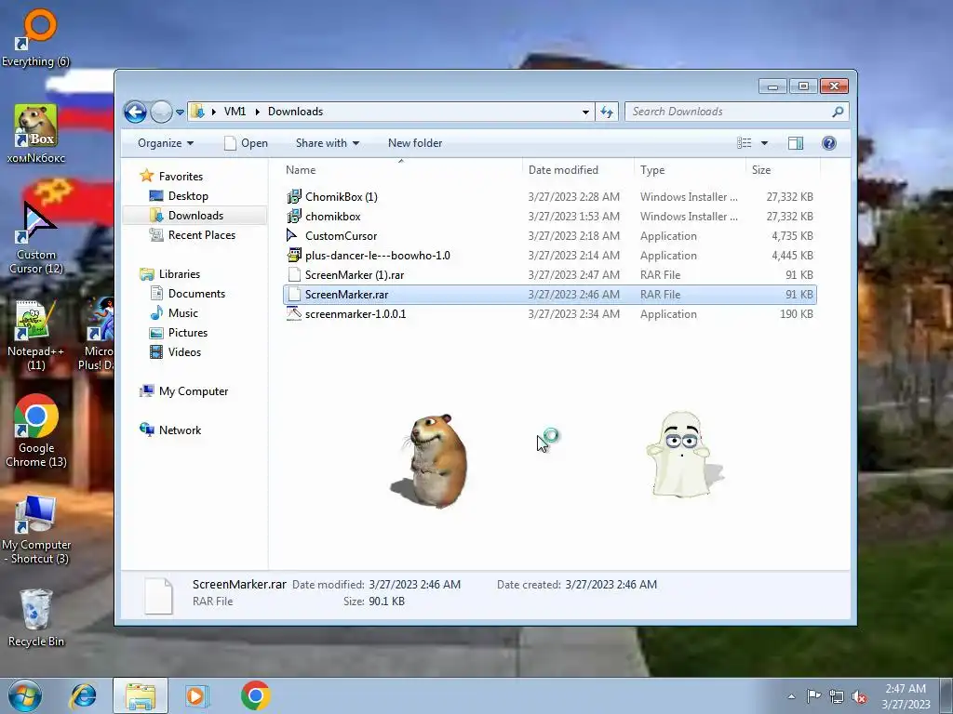Viewport: 953px width, 714px height.
Task: Open Everything (6) desktop shortcut
Action: coord(35,37)
